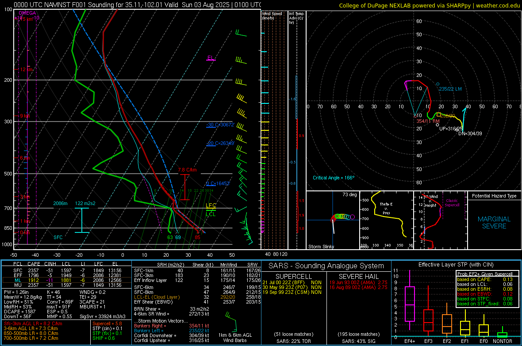The width and height of the screenshot is (522, 346).
Task: Click the Potential Hazard Type heading
Action: click(x=494, y=196)
